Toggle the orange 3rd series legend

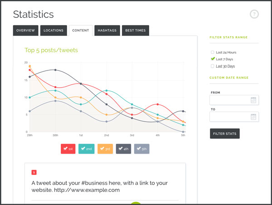(105, 149)
